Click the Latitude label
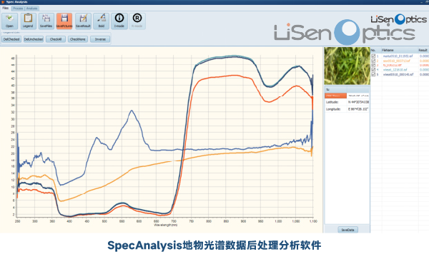The width and height of the screenshot is (429, 259). click(x=332, y=102)
